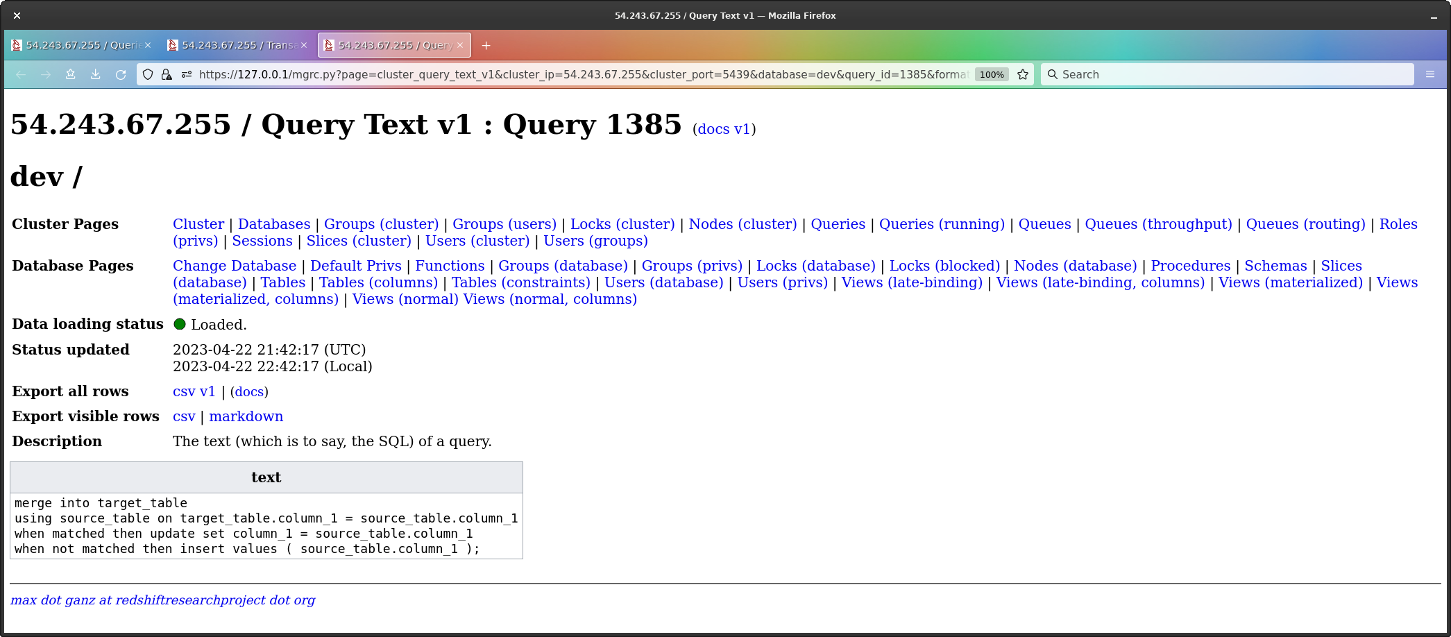
Task: Close the active Query Text tab
Action: coord(460,45)
